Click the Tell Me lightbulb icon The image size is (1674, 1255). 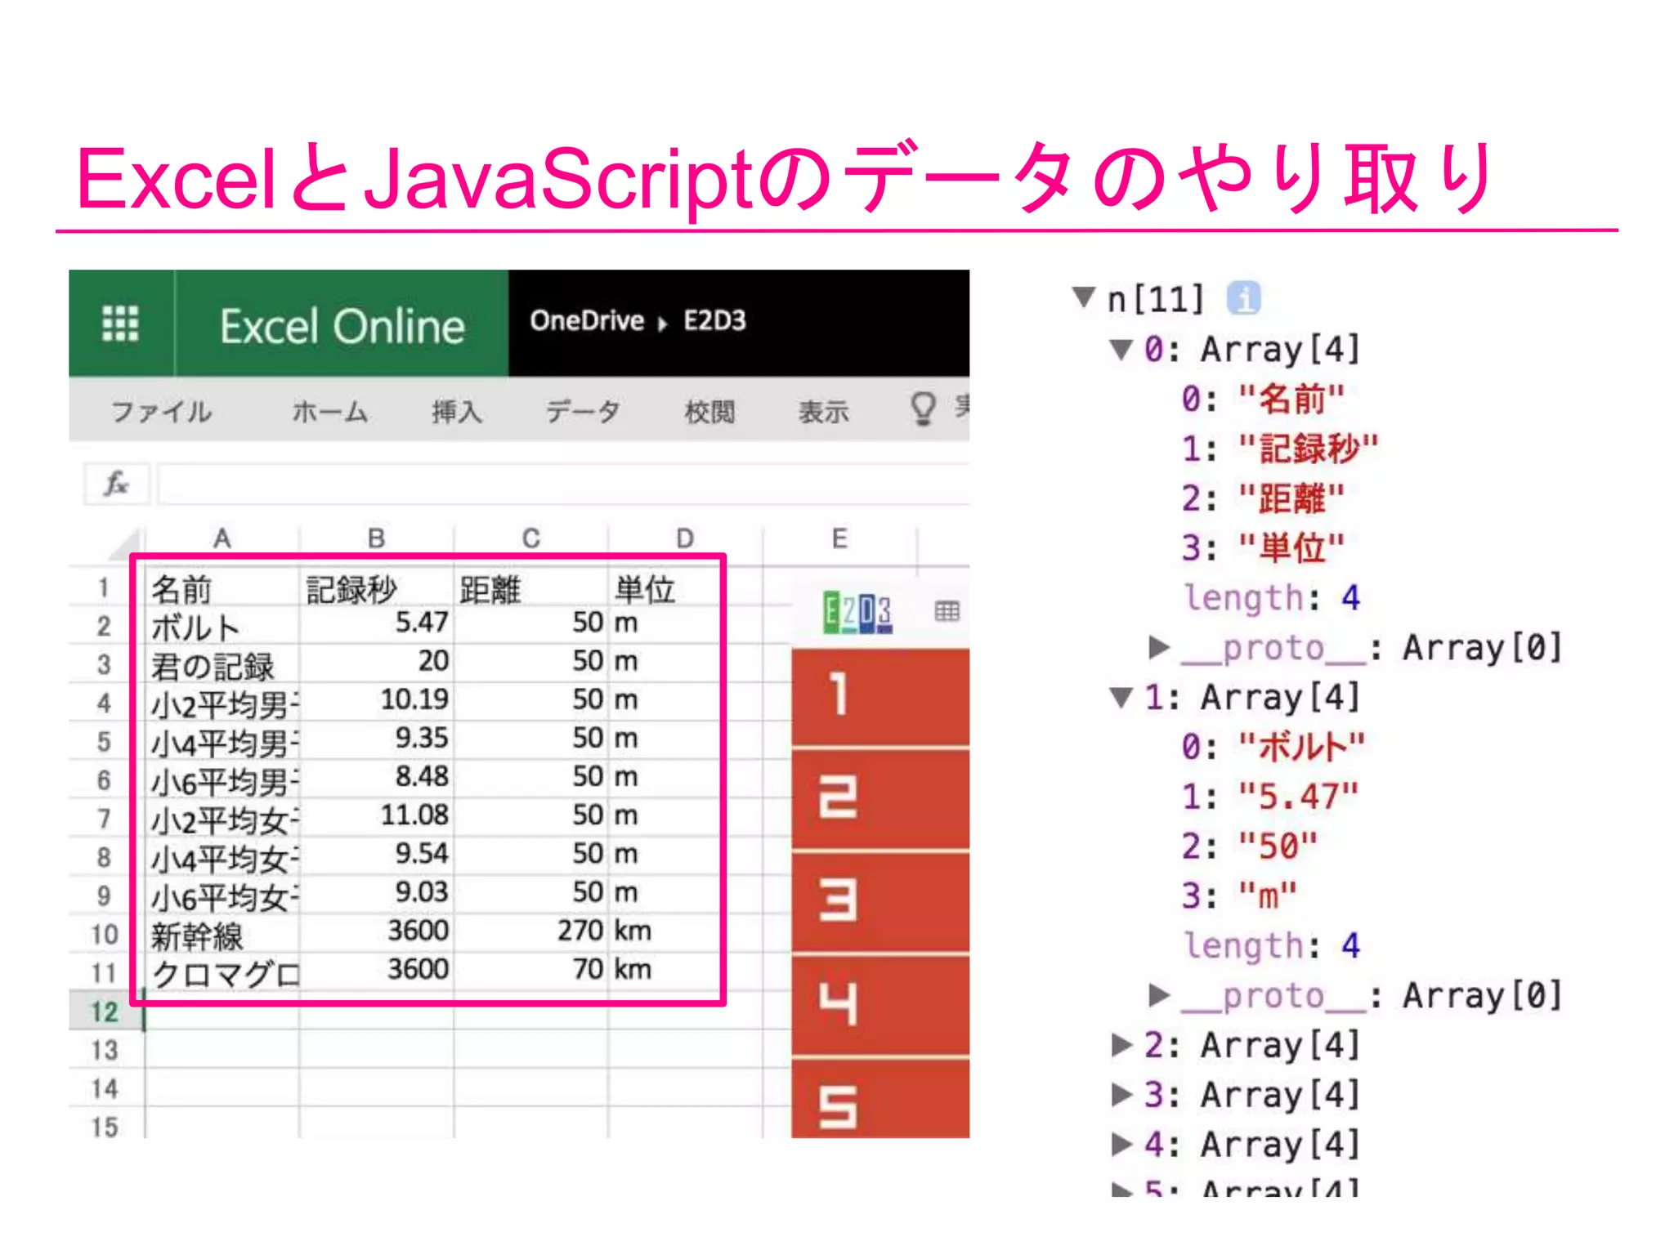[x=923, y=408]
